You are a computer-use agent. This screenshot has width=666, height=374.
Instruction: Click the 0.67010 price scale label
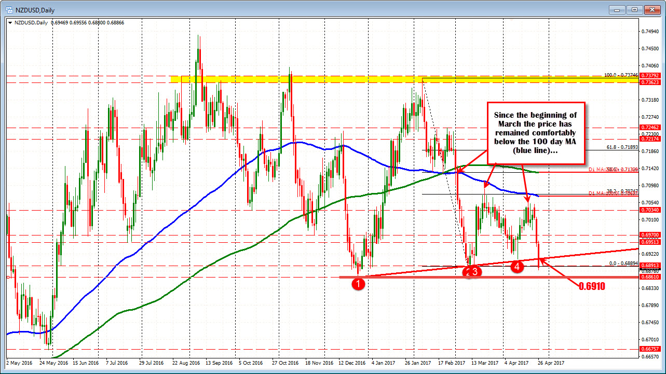point(650,339)
